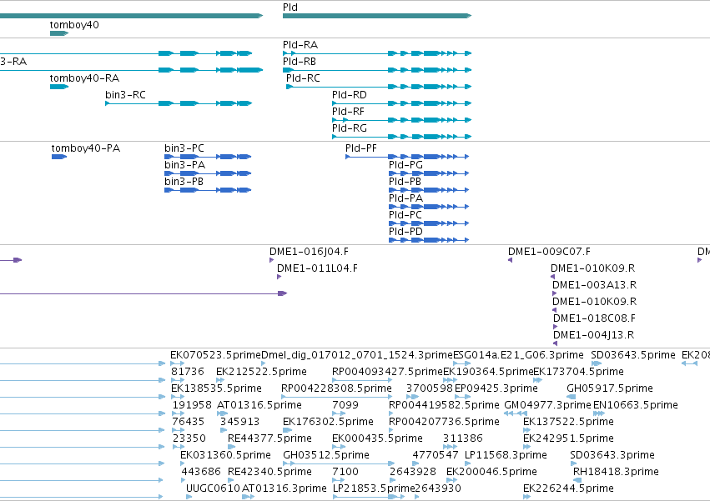
Task: Click the EN10663.5prime EST
Action: tap(599, 413)
